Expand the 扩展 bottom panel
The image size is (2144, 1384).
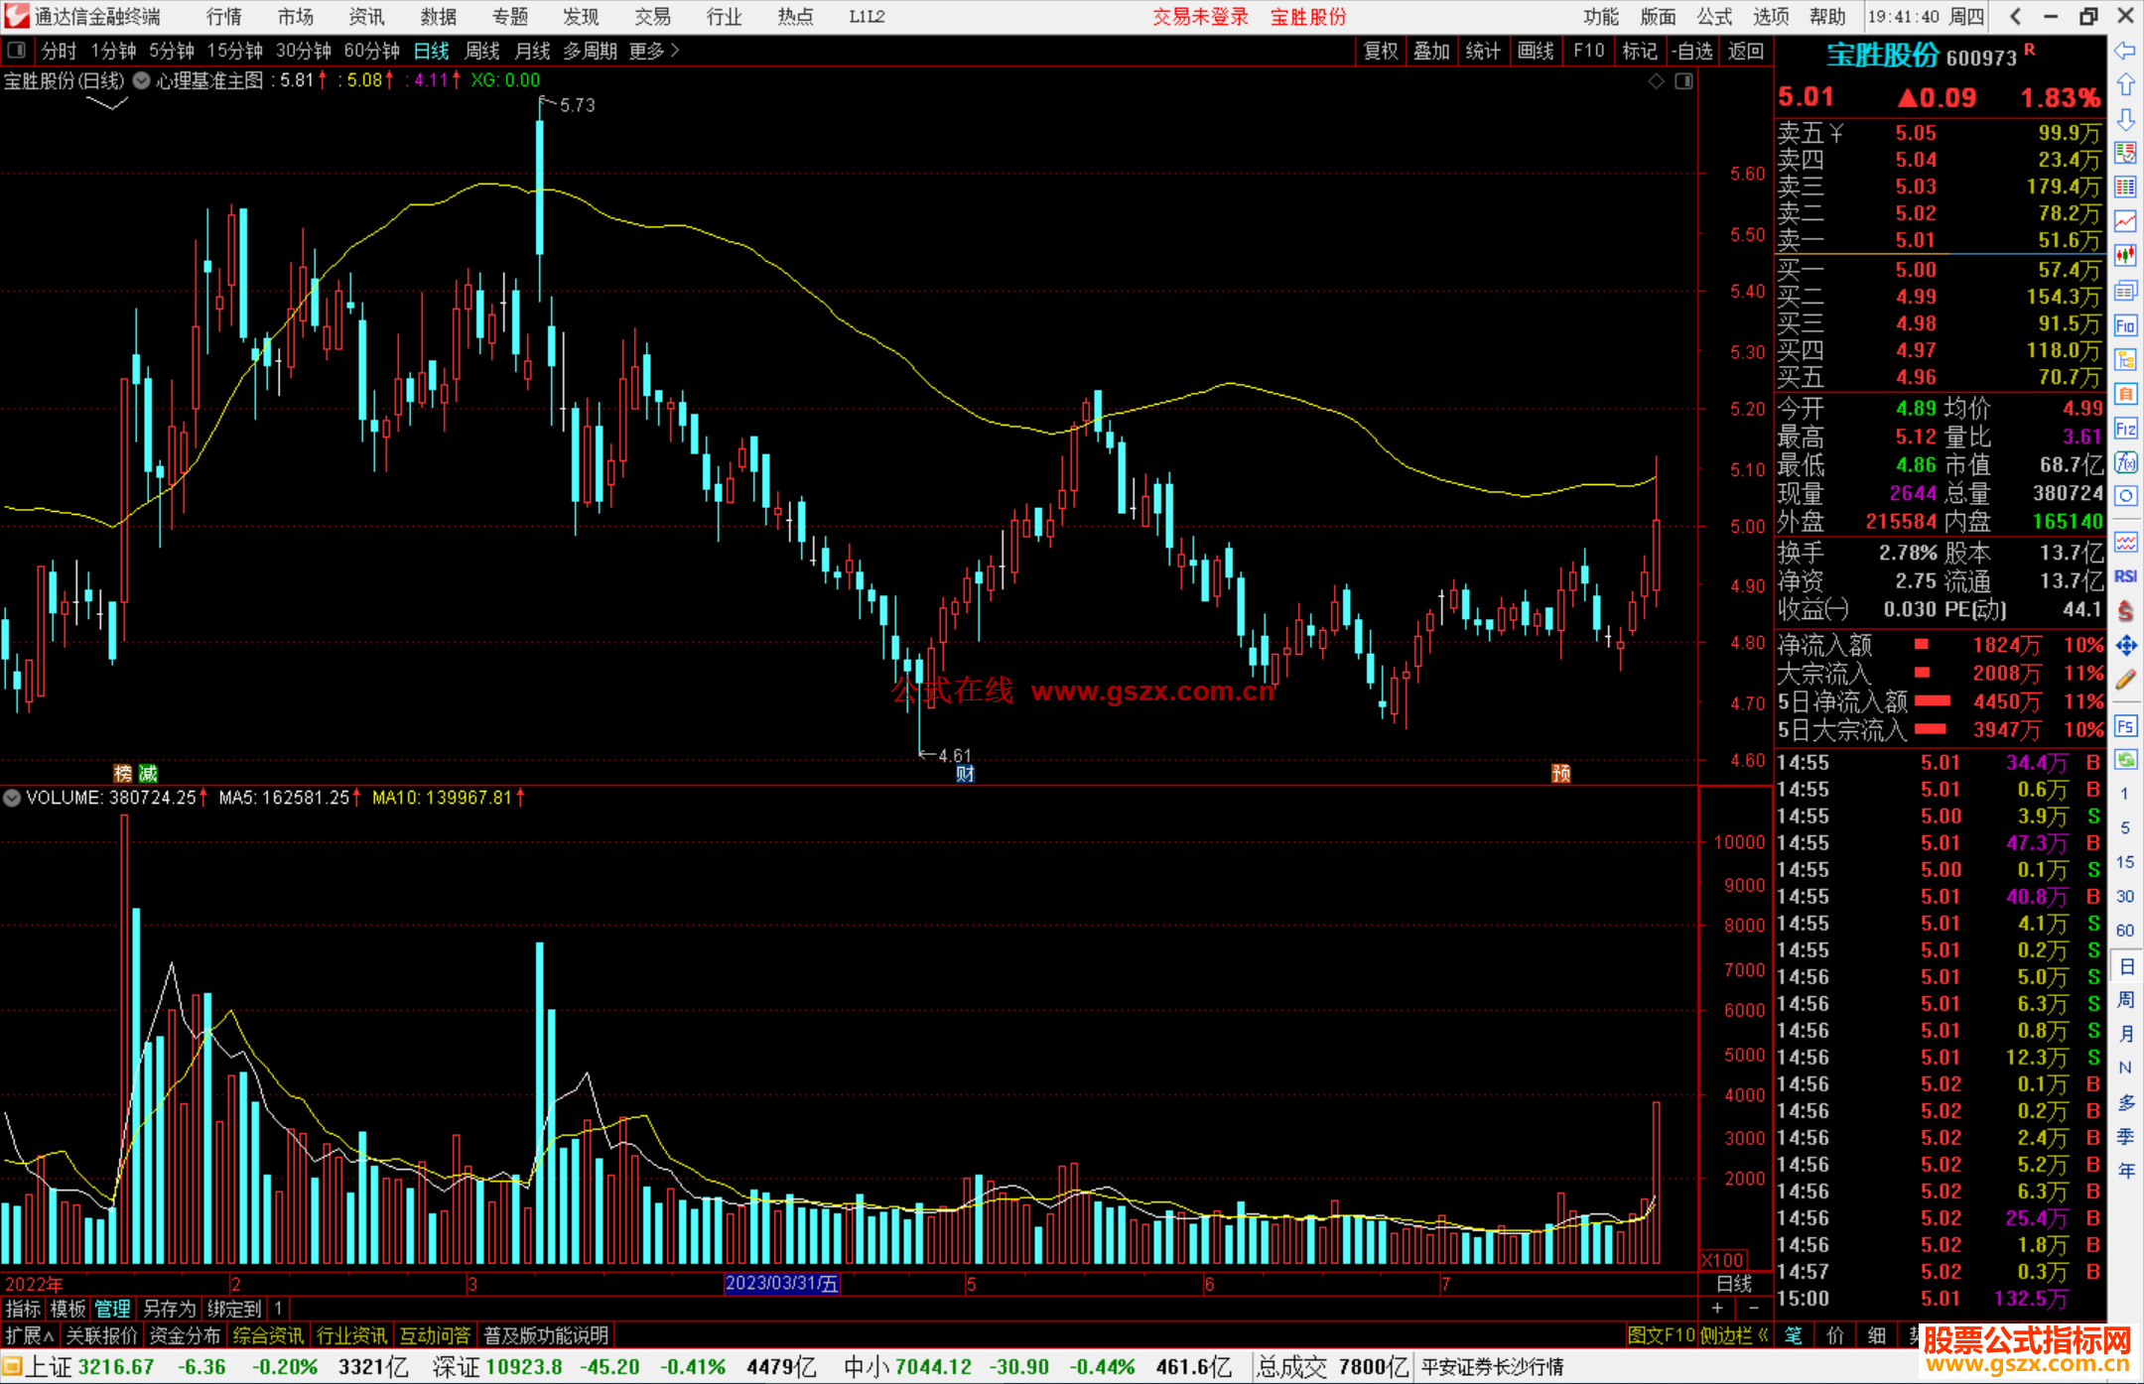point(30,1335)
